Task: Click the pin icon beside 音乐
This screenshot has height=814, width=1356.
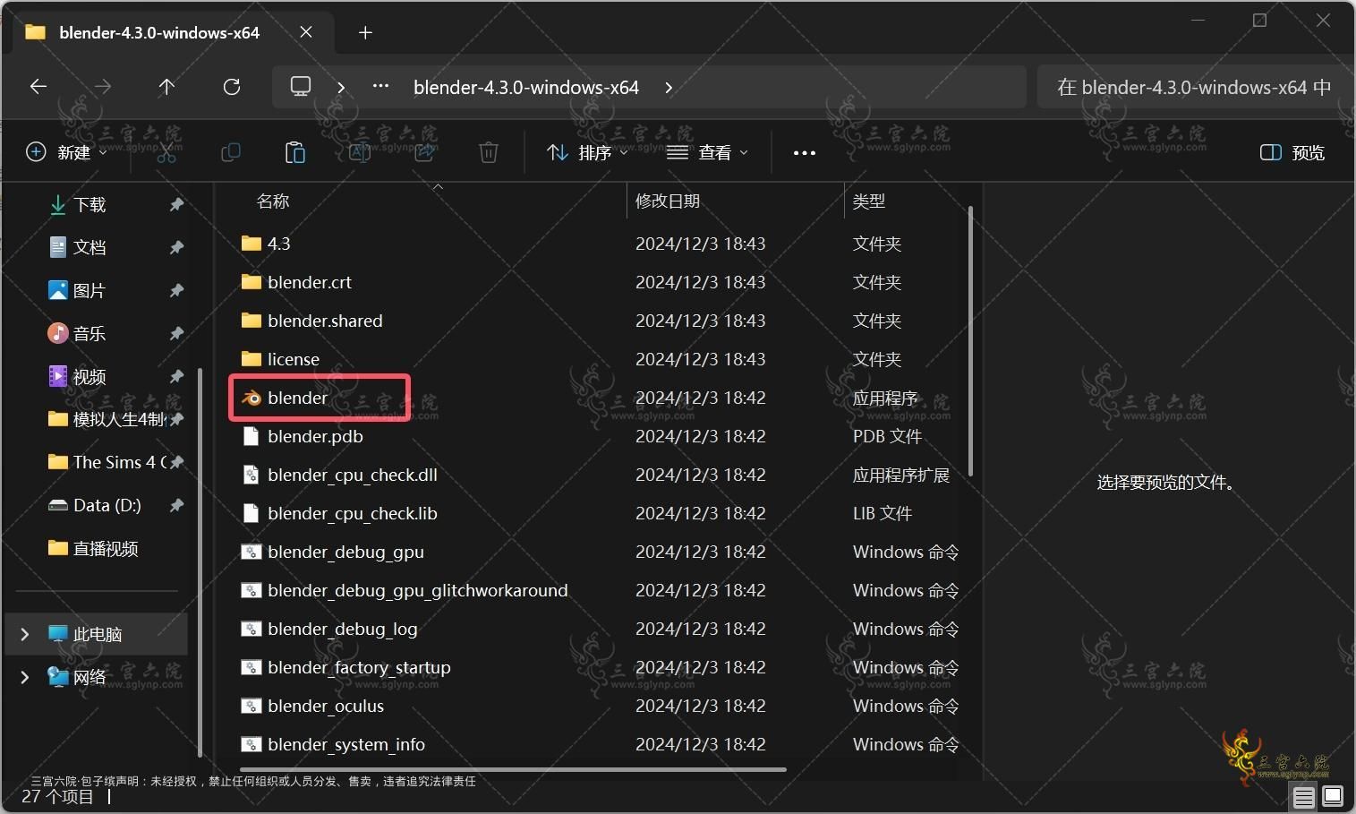Action: coord(176,333)
